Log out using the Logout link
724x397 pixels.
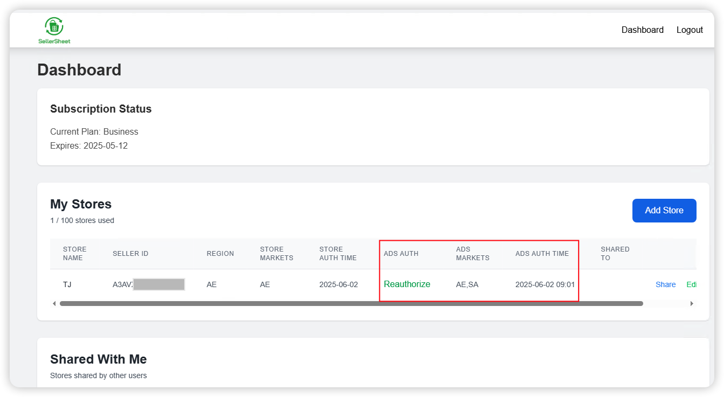point(690,30)
